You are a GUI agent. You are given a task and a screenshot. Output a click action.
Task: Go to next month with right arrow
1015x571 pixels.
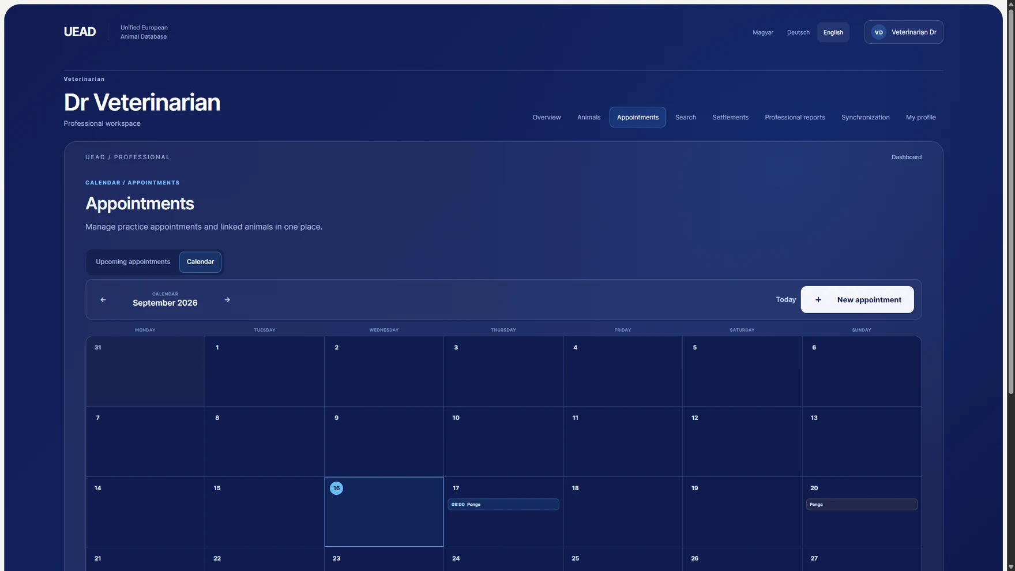pos(227,300)
